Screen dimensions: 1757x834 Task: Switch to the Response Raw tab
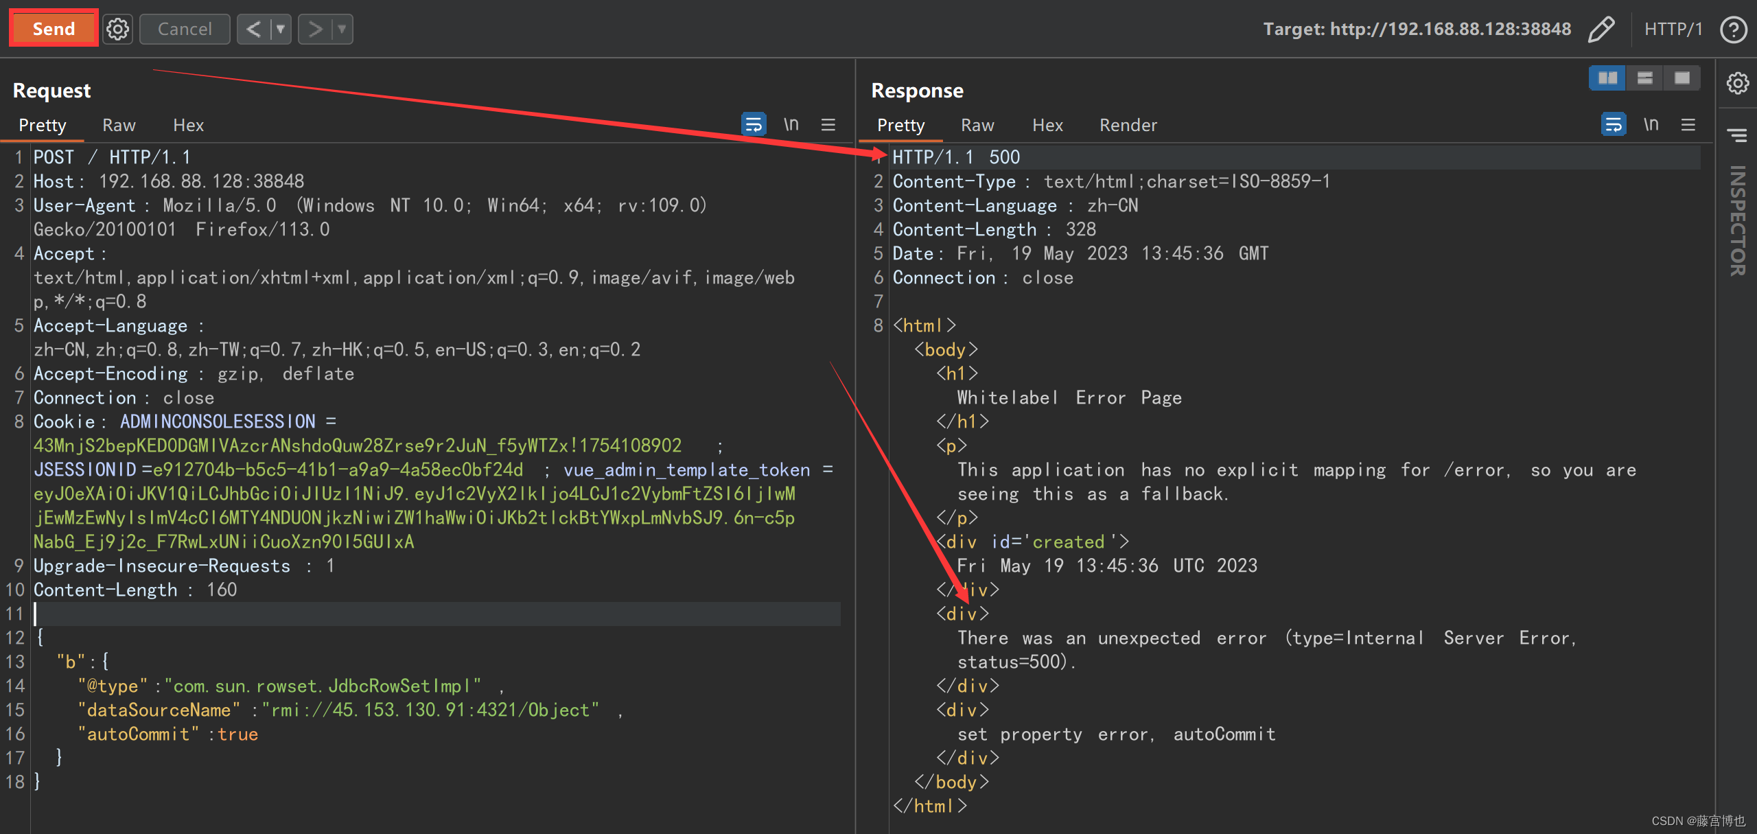(977, 125)
